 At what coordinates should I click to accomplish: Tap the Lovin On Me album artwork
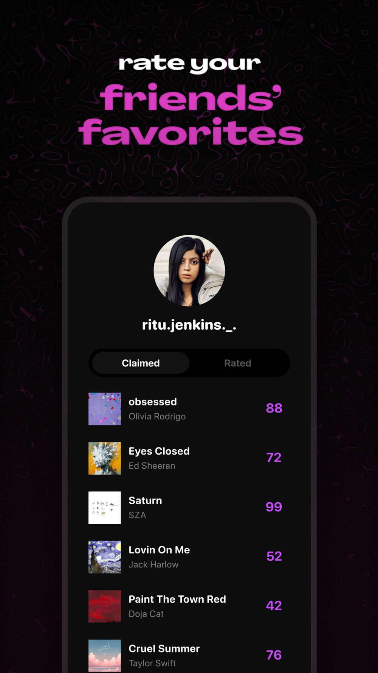[x=105, y=557]
